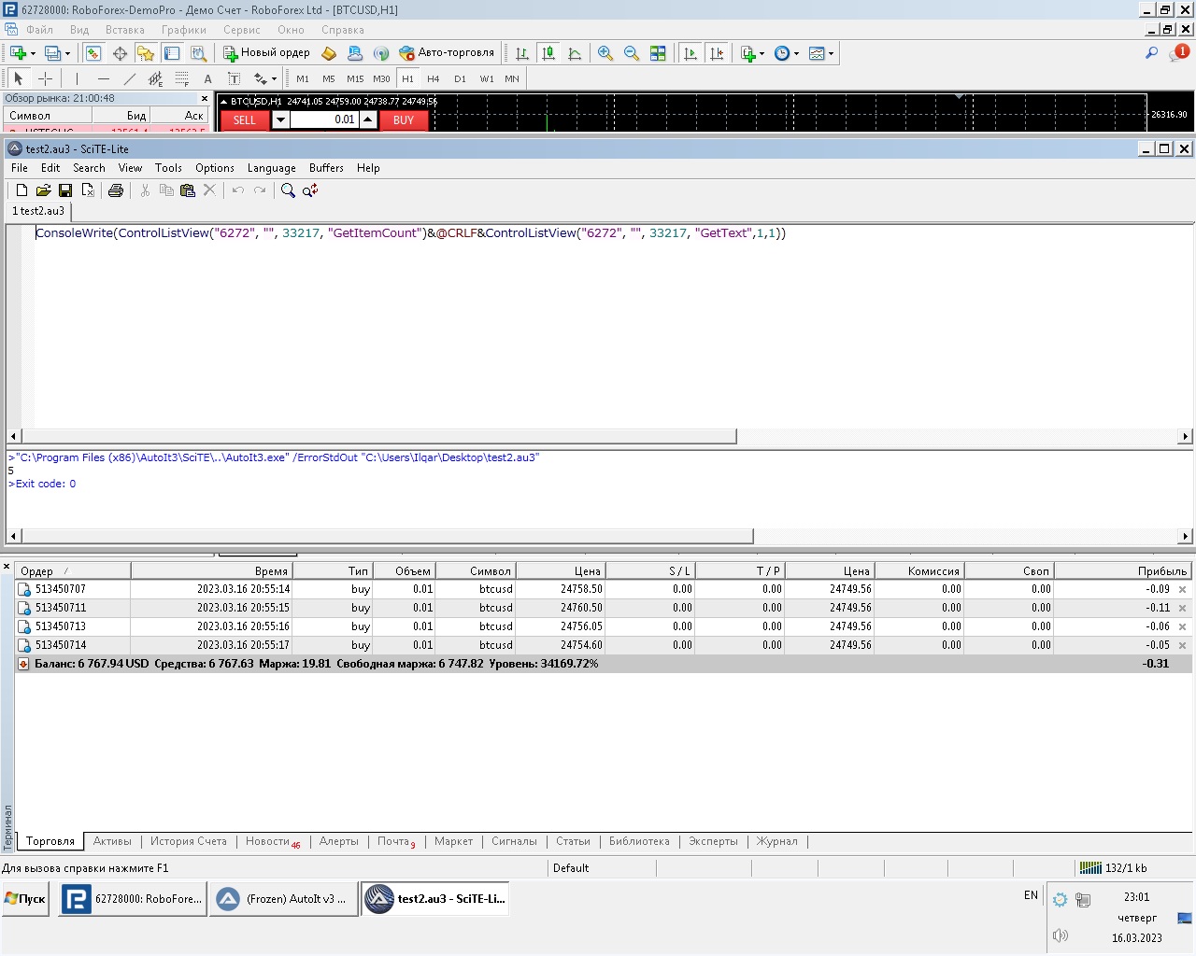Image resolution: width=1196 pixels, height=956 pixels.
Task: Open MT4 Сервис menu
Action: (242, 30)
